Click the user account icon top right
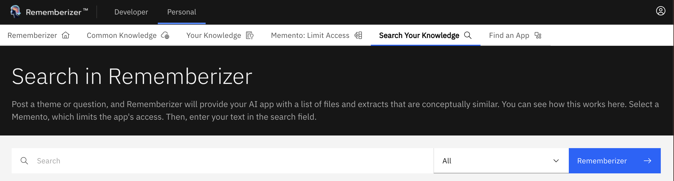This screenshot has width=674, height=181. tap(661, 11)
